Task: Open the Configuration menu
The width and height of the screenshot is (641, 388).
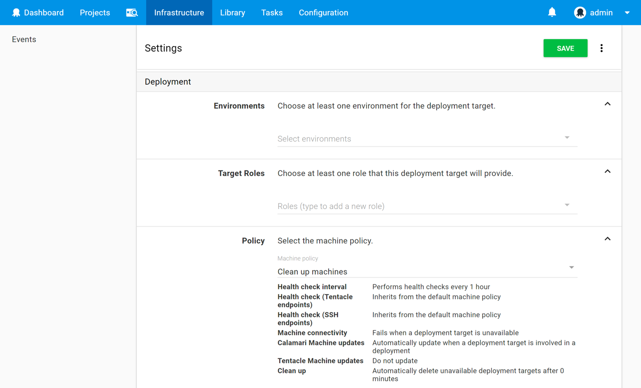Action: point(323,12)
